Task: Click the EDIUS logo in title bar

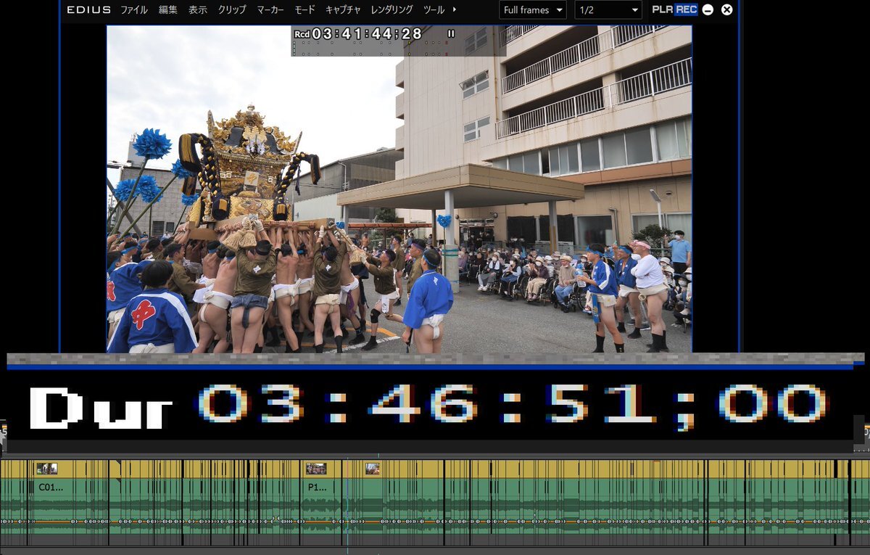Action: (88, 10)
